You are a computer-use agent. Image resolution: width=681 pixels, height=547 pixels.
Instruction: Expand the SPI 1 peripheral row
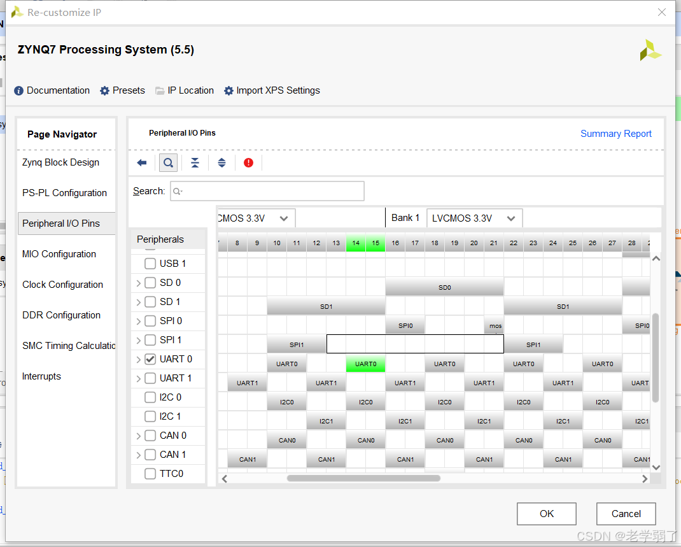coord(138,341)
